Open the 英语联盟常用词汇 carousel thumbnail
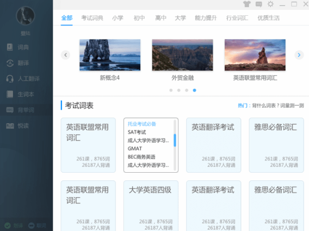 255,55
